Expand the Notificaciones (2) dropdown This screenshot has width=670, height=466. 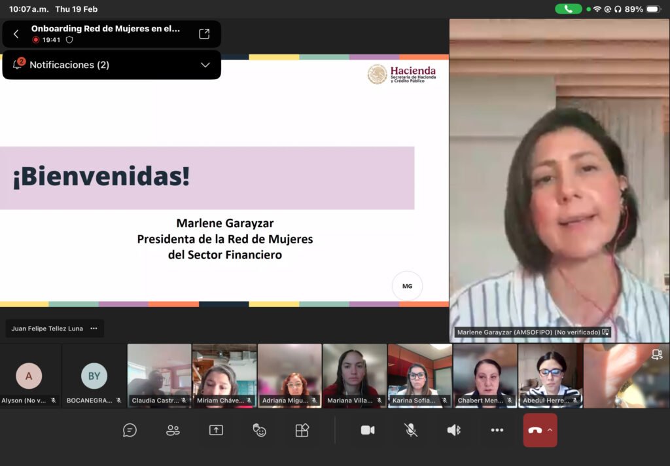205,65
